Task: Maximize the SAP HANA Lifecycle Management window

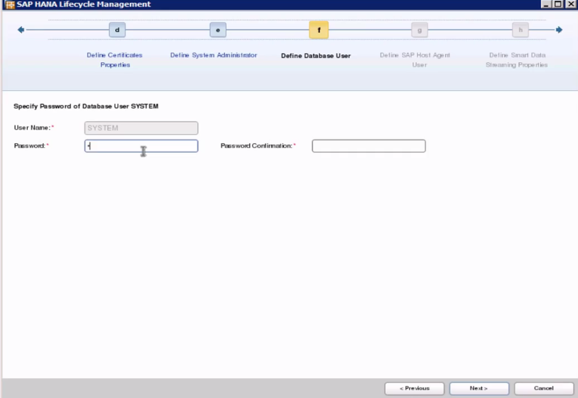Action: (x=558, y=4)
